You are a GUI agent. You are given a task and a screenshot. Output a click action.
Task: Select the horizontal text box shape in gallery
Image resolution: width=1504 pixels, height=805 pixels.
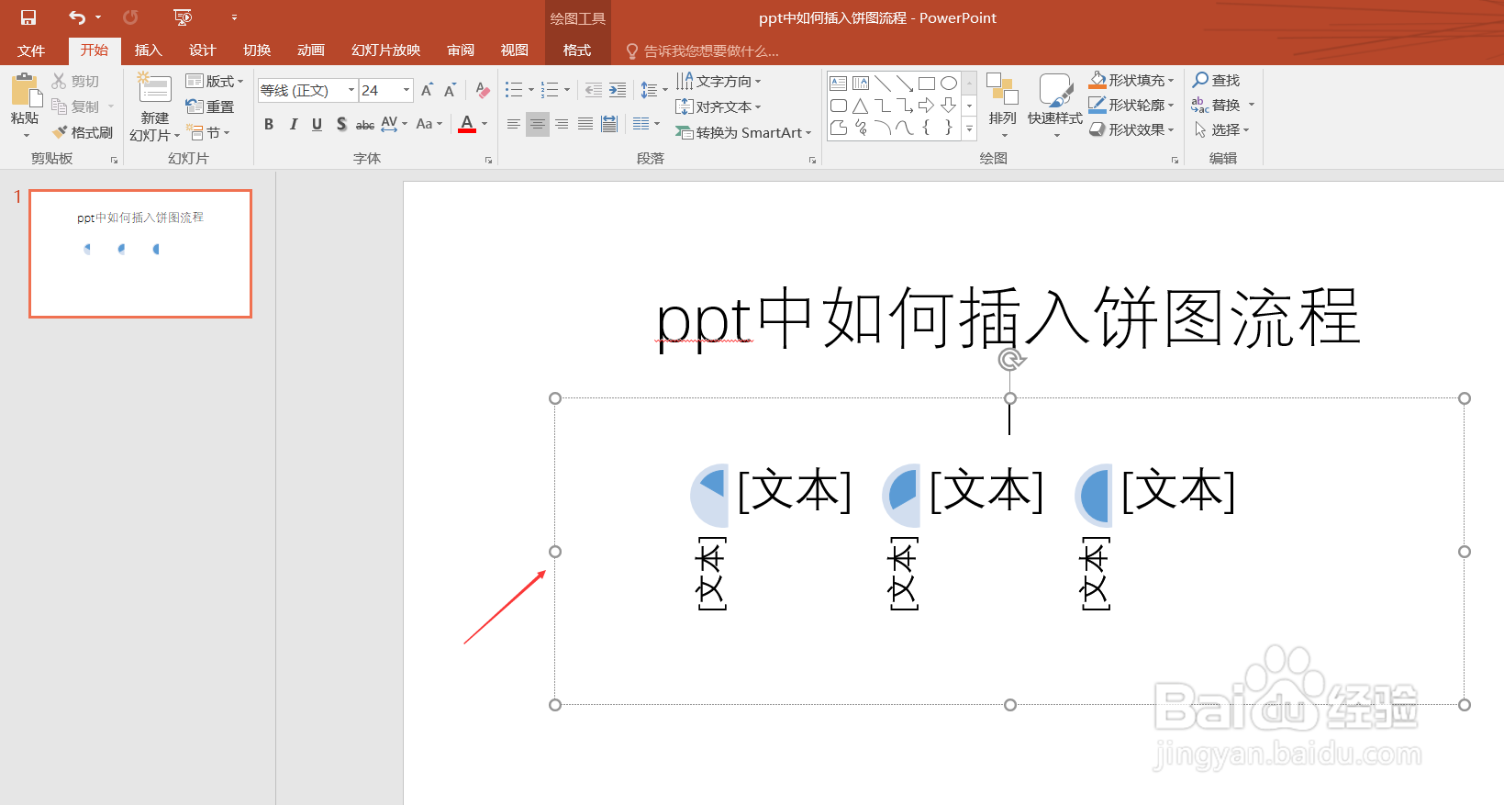[839, 84]
